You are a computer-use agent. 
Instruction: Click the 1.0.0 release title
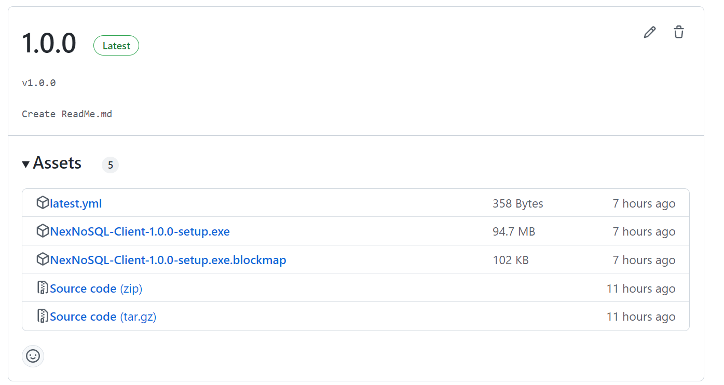(49, 44)
